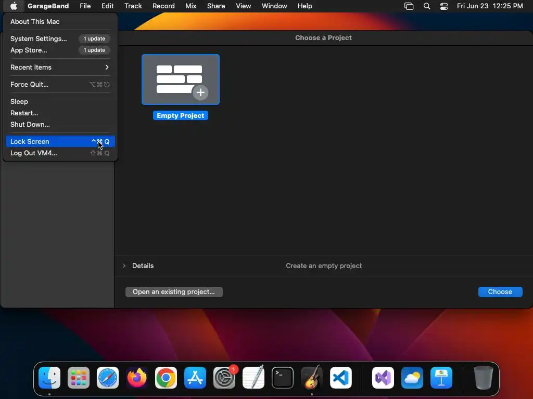
Task: Click GarageBand guitar icon in Dock
Action: (x=312, y=378)
